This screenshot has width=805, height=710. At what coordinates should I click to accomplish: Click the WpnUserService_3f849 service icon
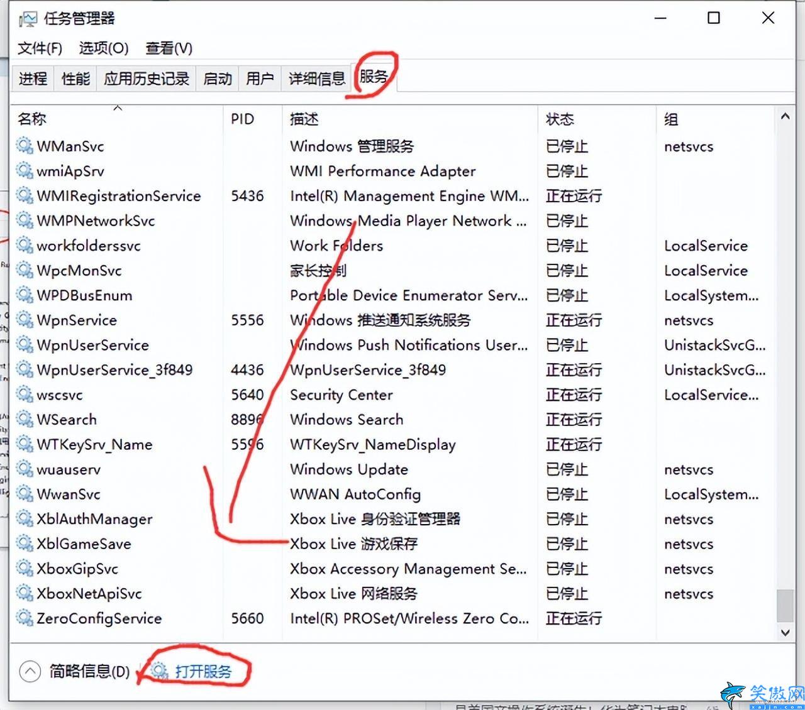pos(25,369)
